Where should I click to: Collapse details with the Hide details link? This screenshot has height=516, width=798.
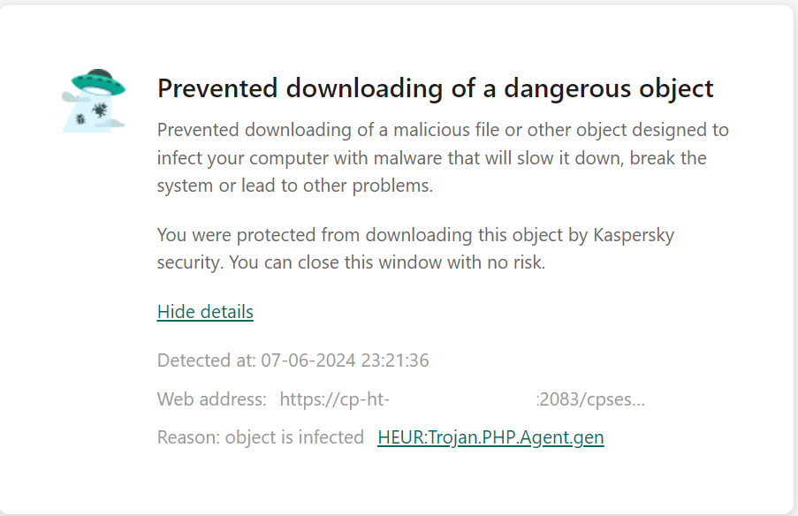(205, 311)
